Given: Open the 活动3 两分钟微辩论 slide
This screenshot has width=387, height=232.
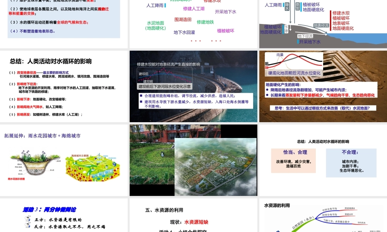Looking at the screenshot, I should tap(64, 215).
